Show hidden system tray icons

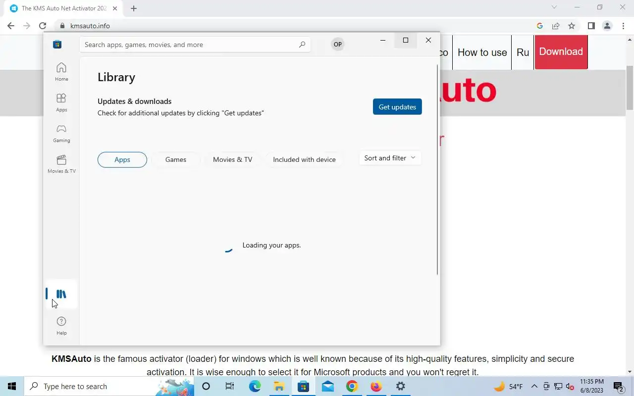pyautogui.click(x=534, y=386)
